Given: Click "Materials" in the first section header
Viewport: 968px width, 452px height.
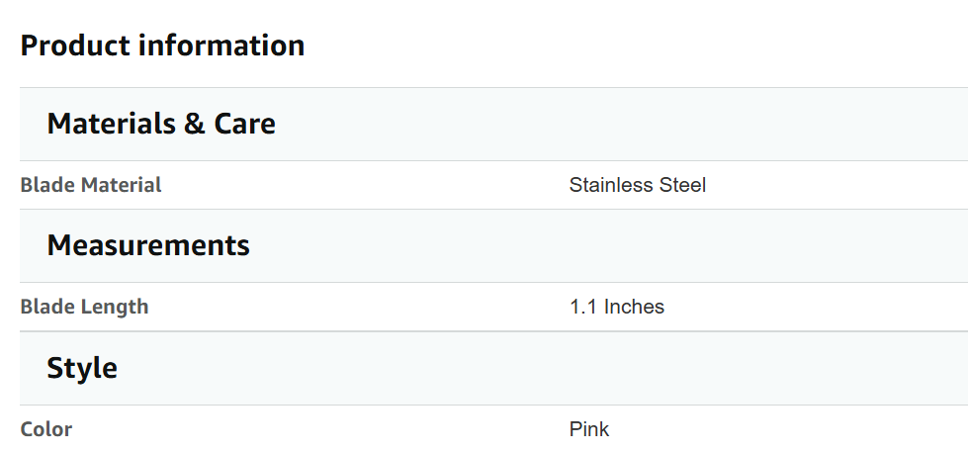Looking at the screenshot, I should pos(112,124).
